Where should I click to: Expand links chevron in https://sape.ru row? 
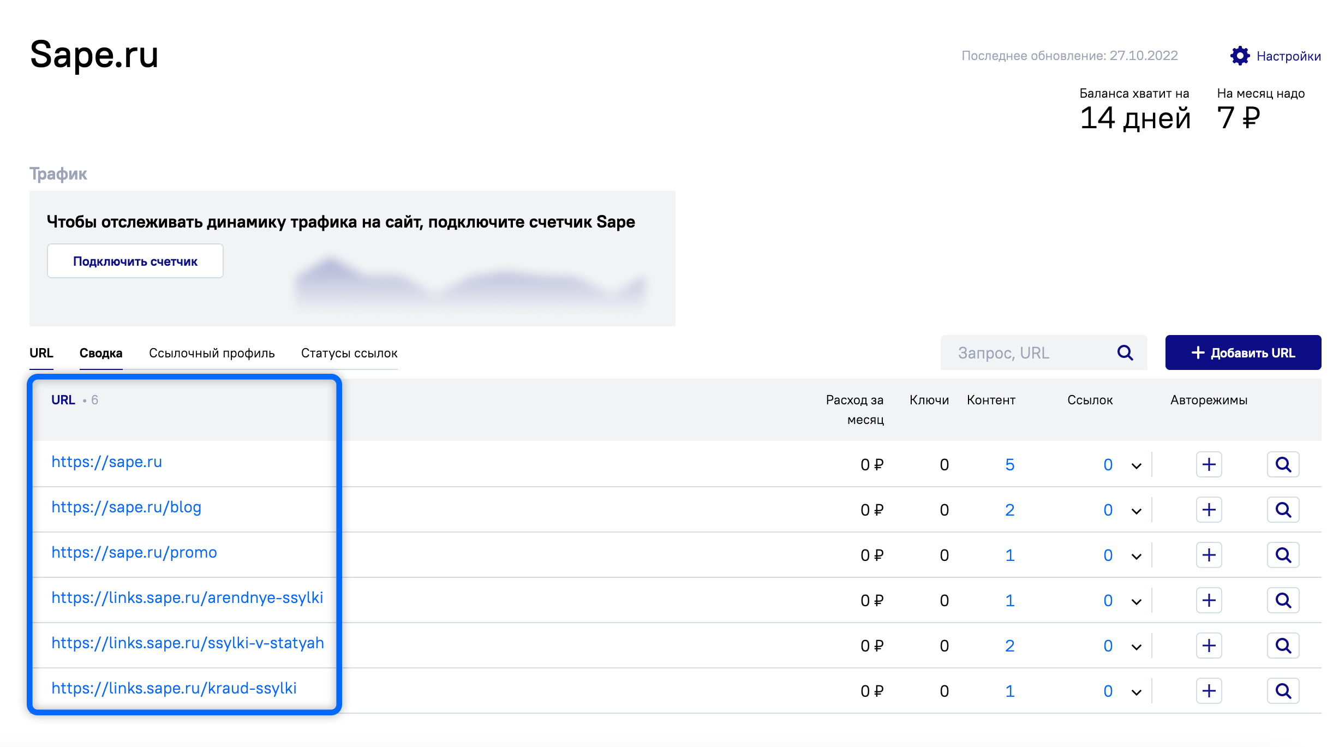coord(1137,466)
